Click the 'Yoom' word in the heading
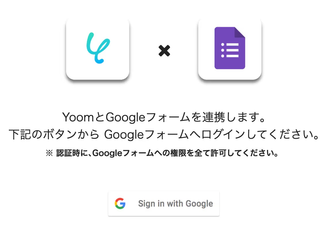This screenshot has width=335, height=240. tap(78, 117)
